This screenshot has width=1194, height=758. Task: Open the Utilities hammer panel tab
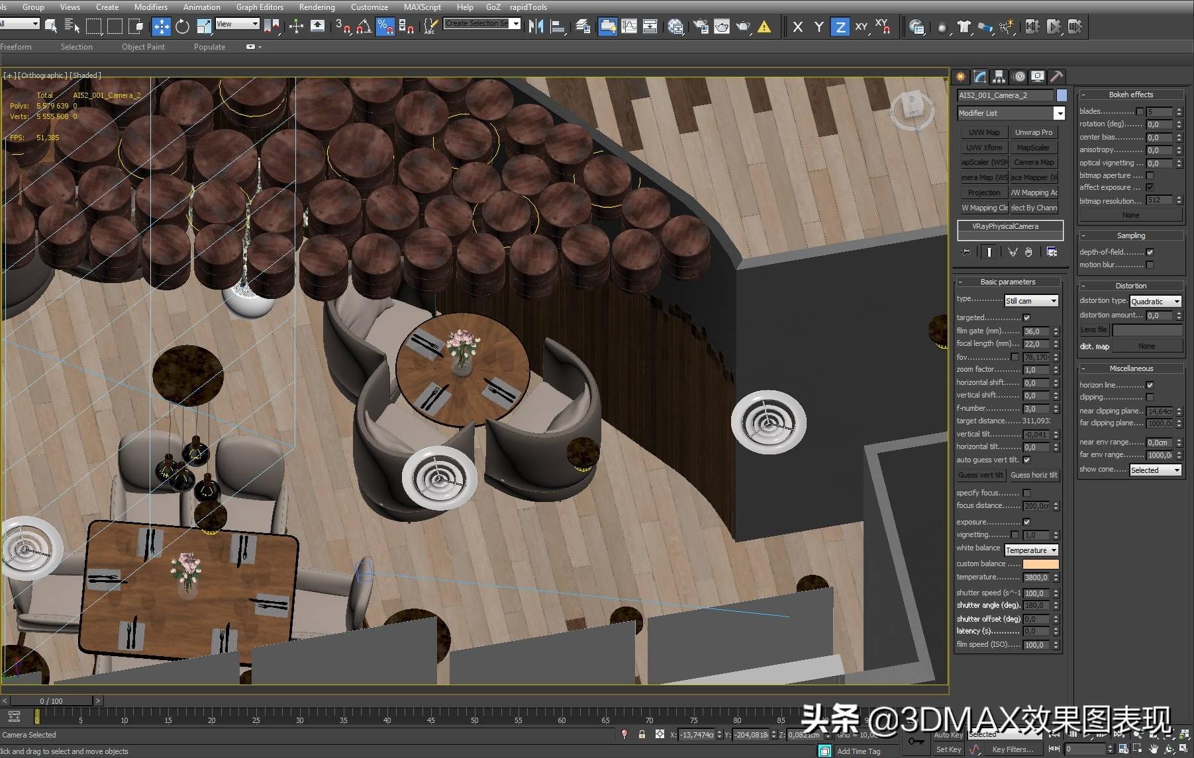pyautogui.click(x=1057, y=77)
